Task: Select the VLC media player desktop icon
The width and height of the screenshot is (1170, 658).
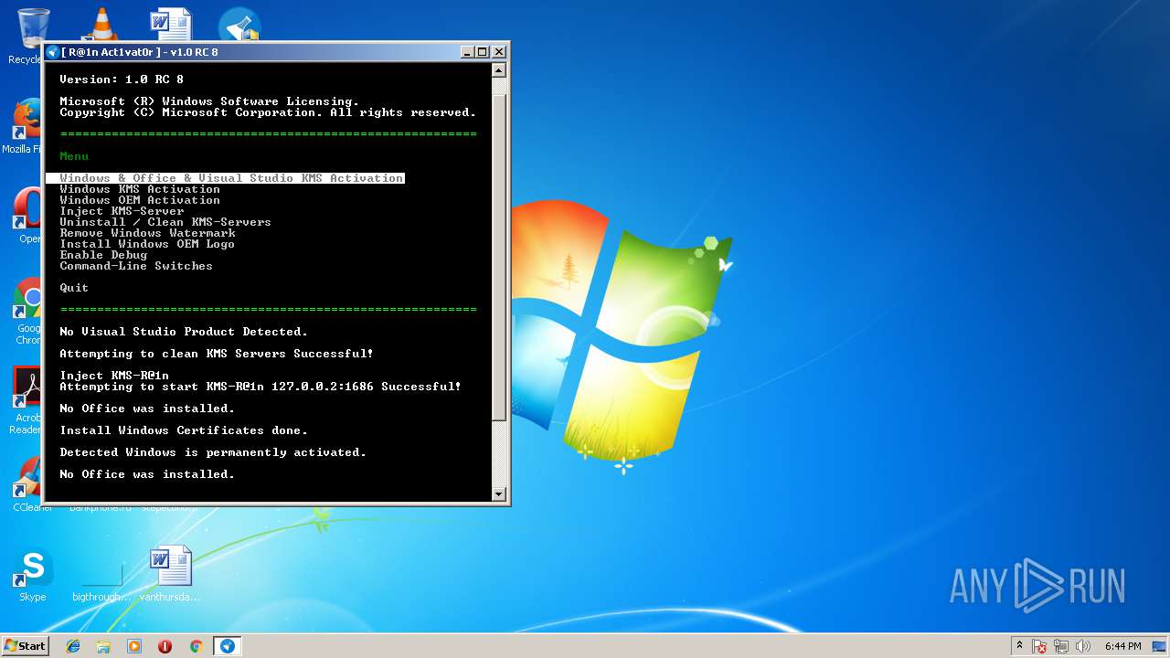Action: 101,25
